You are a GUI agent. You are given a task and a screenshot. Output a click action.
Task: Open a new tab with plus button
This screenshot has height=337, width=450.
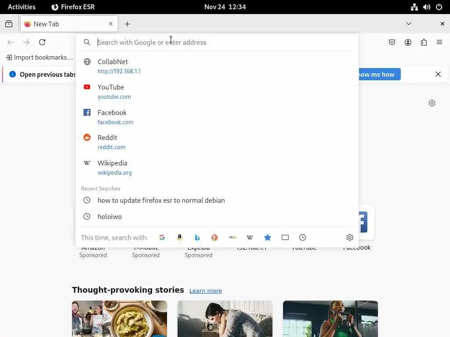point(127,24)
